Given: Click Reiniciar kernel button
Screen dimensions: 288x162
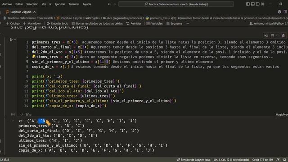Looking at the screenshot, I should pos(134,23).
